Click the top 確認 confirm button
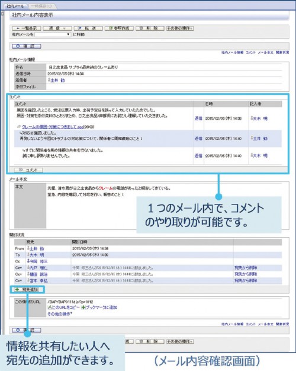The width and height of the screenshot is (296, 371). point(27,46)
